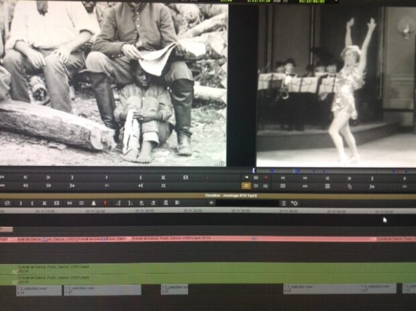Click circle-slash icon at start of timeline toolbar
The width and height of the screenshot is (416, 311).
click(x=7, y=203)
